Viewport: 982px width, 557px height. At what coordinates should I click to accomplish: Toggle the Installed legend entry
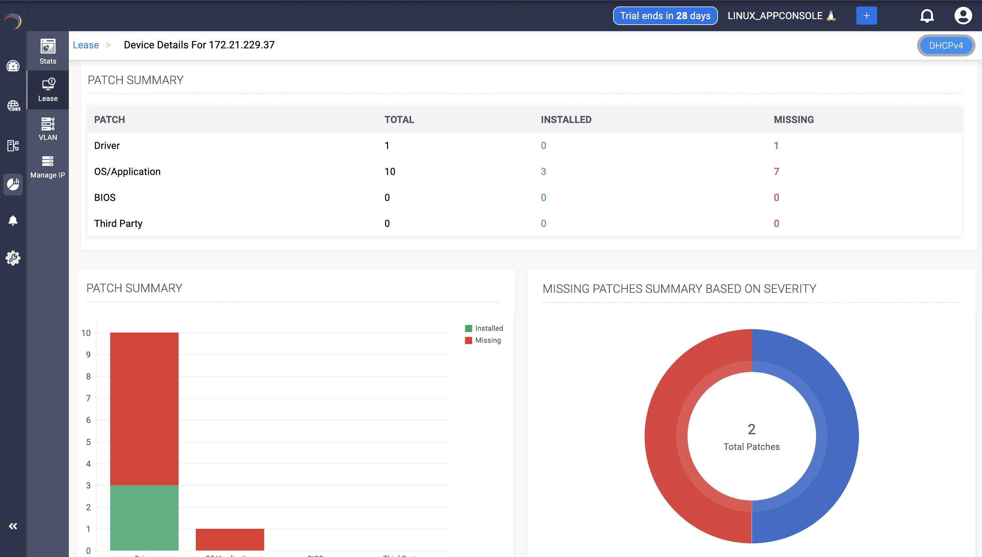click(484, 328)
